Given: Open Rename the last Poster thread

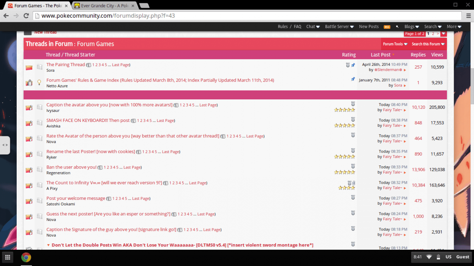Looking at the screenshot, I should coord(90,152).
